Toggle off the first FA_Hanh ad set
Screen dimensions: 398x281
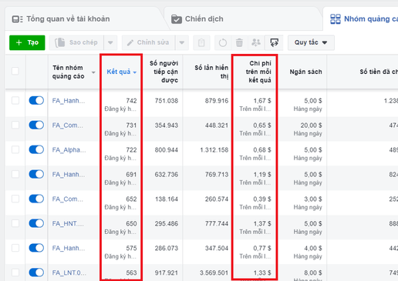[36, 100]
